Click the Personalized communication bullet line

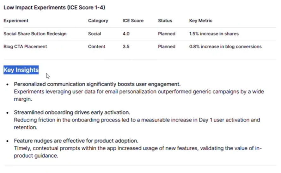click(x=97, y=84)
